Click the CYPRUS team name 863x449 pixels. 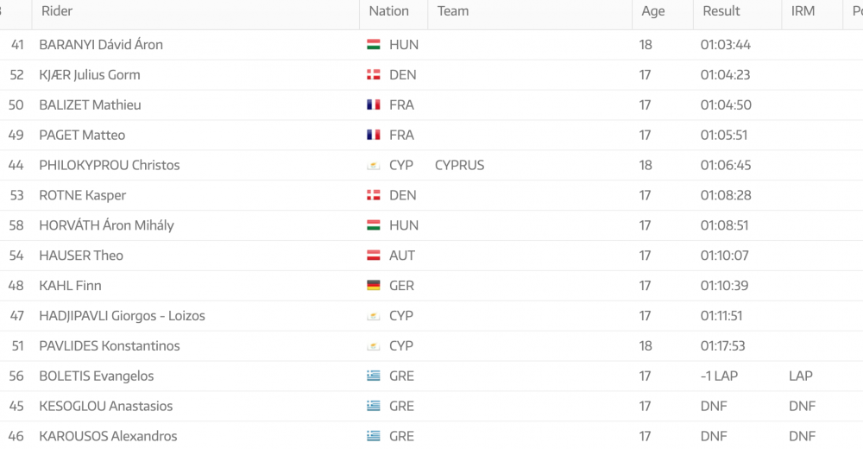pos(459,166)
